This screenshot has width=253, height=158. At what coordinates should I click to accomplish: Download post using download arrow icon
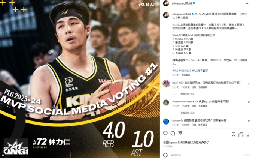click(x=248, y=135)
